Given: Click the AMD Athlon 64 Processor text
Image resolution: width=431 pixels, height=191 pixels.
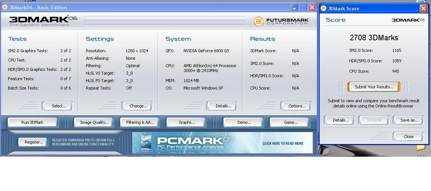Looking at the screenshot, I should (210, 68).
